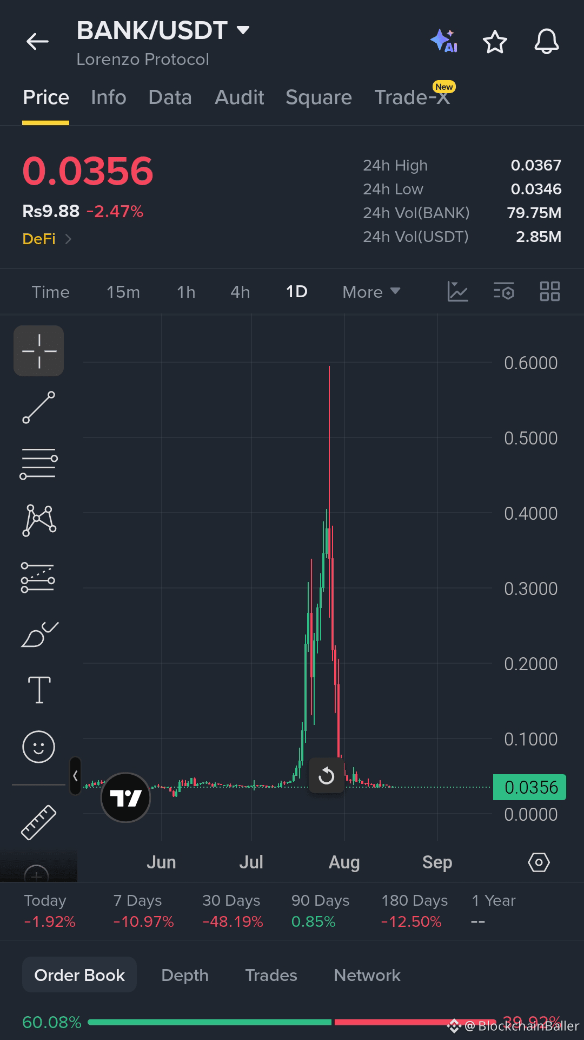Click the Jul label on time axis

coord(251,862)
